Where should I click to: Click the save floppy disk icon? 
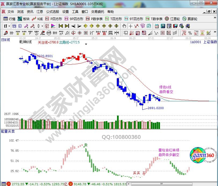[x=175, y=26]
